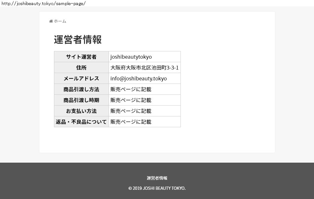Select the お支払い方法 header cell
314x199 pixels.
pyautogui.click(x=81, y=111)
